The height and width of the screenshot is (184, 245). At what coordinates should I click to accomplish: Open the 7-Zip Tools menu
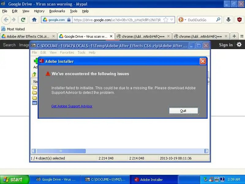(x=81, y=52)
